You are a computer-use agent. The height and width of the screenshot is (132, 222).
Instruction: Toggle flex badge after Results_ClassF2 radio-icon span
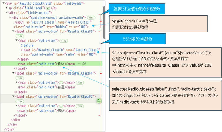click(79, 106)
